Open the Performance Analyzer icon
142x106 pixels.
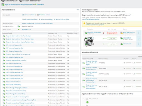click(x=38, y=15)
